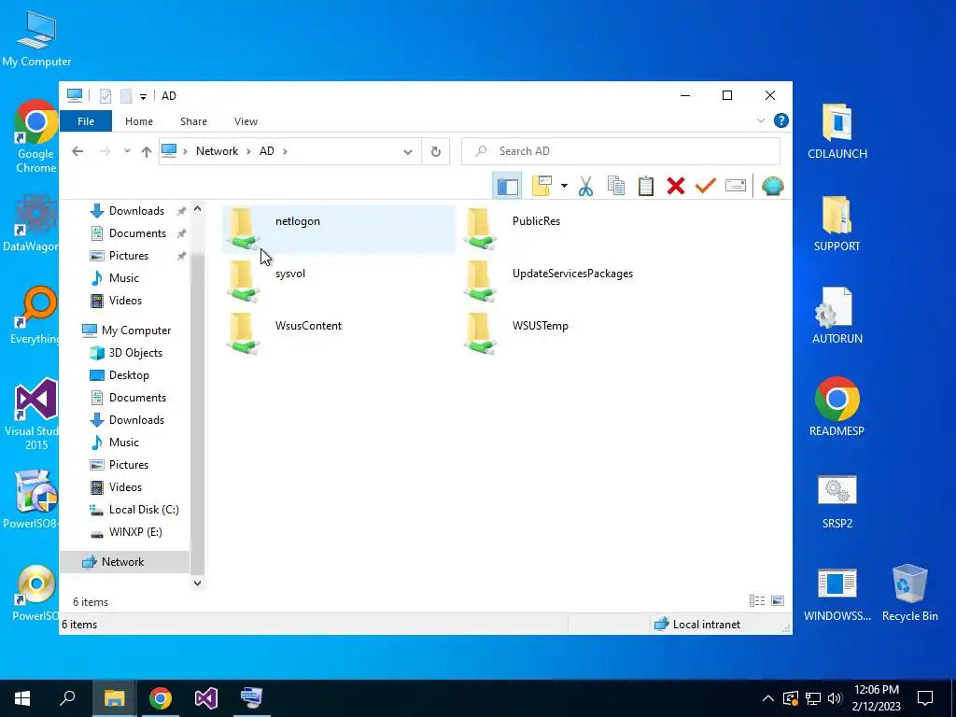Click the folder options toolbar icon
Screen dimensions: 956x717
click(x=541, y=186)
